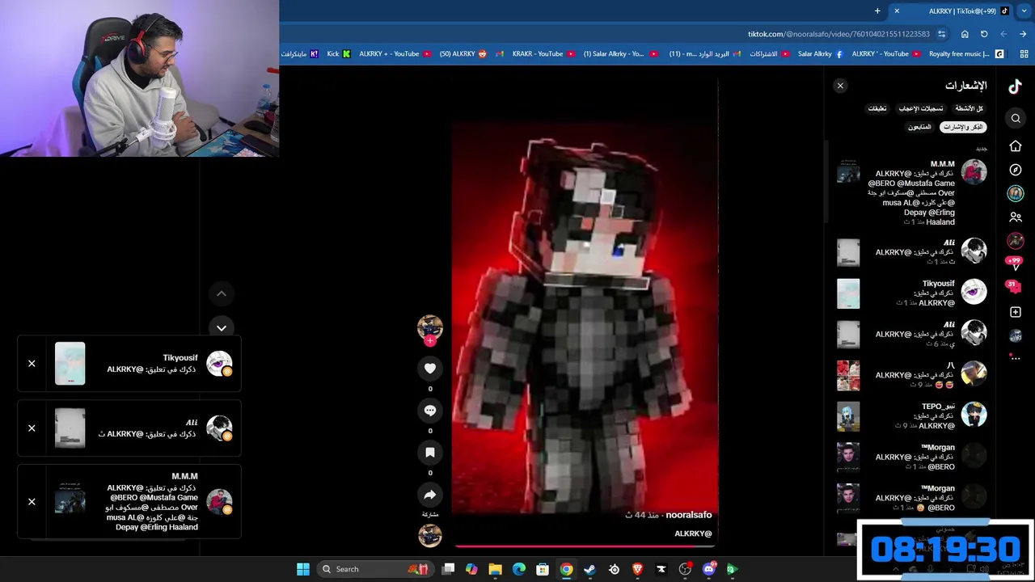Dismiss the Tikyousif popup notification
Screen dimensions: 1035x582
pos(32,364)
